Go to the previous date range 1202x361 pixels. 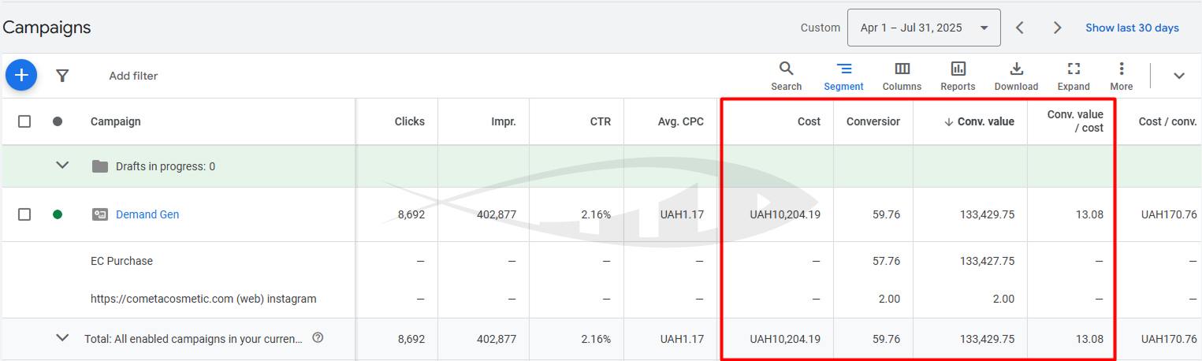1020,28
